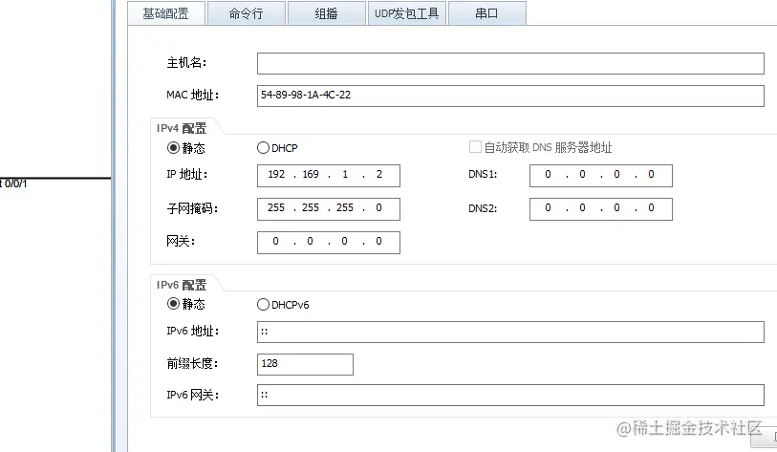Select the IPv6 静态 radio button
The height and width of the screenshot is (452, 777).
(174, 304)
